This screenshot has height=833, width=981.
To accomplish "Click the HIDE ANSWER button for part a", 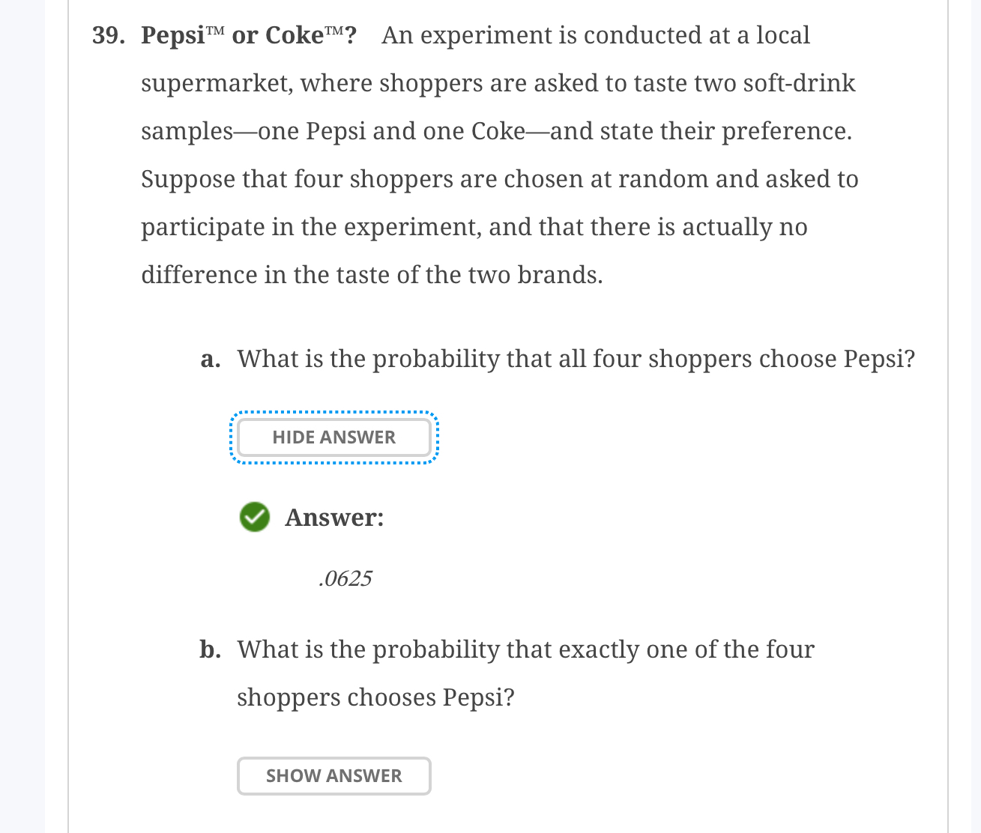I will click(x=333, y=437).
